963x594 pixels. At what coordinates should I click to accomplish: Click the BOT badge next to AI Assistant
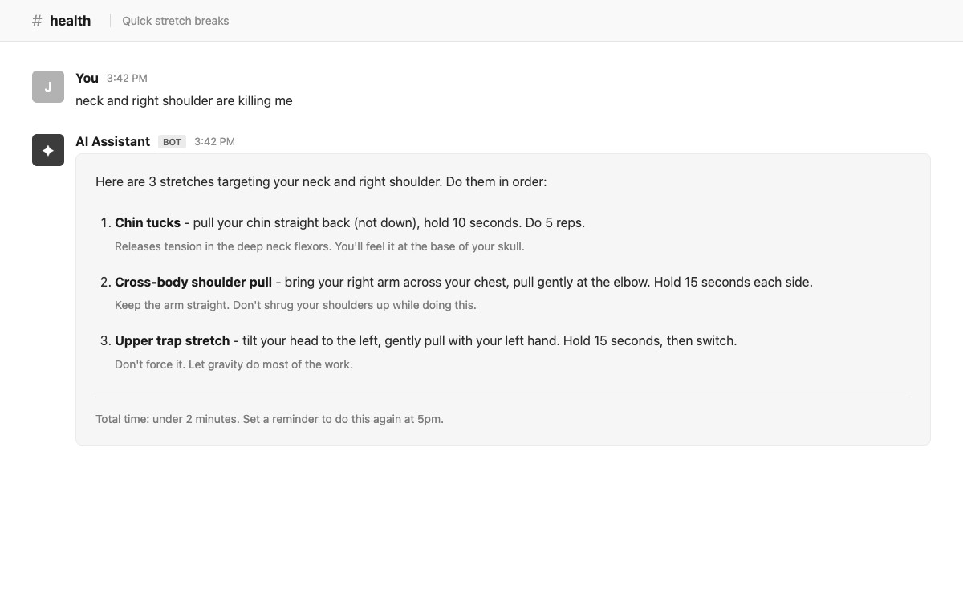172,142
